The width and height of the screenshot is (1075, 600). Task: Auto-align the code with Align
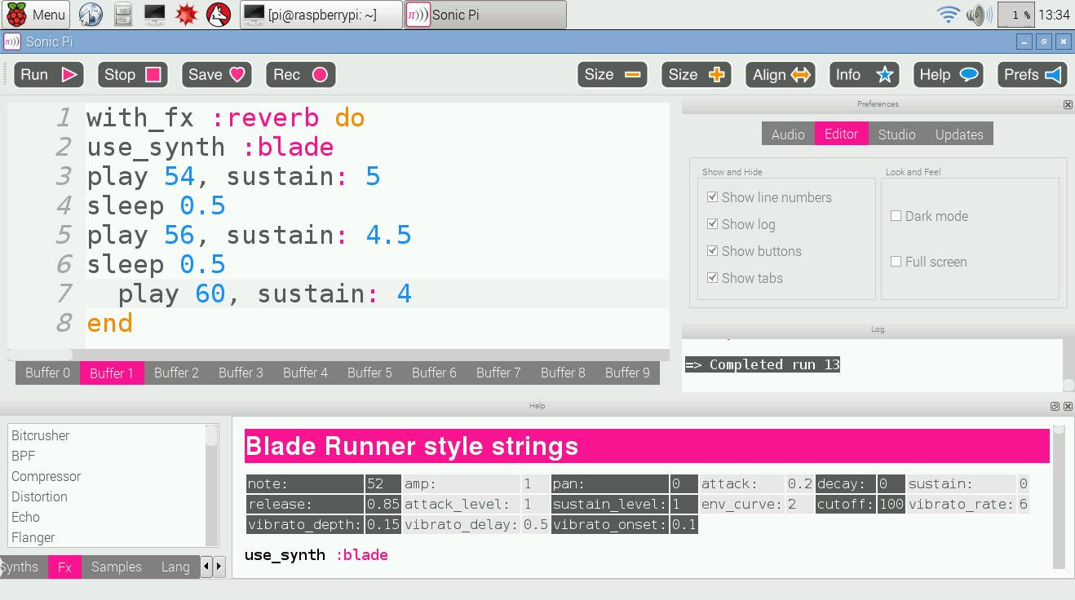tap(781, 75)
